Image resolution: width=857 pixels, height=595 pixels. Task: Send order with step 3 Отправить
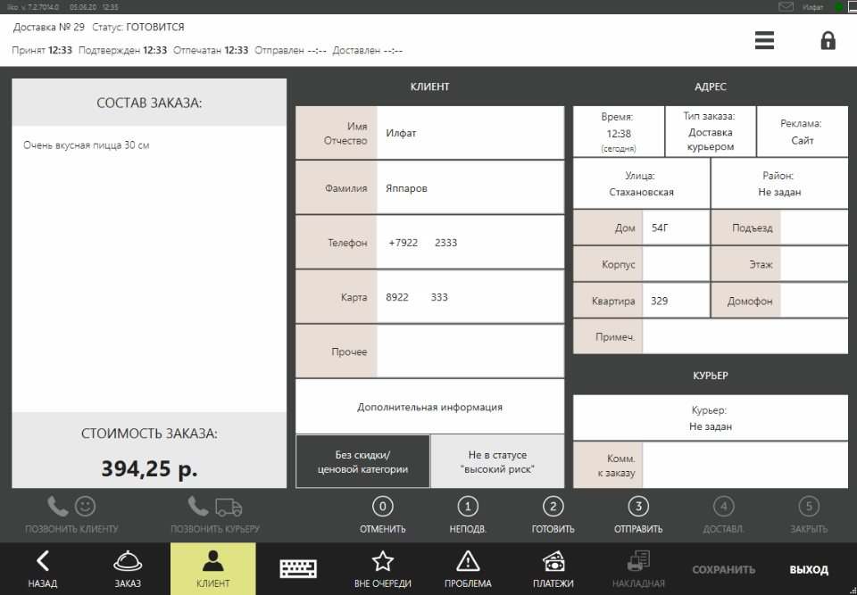(x=638, y=515)
